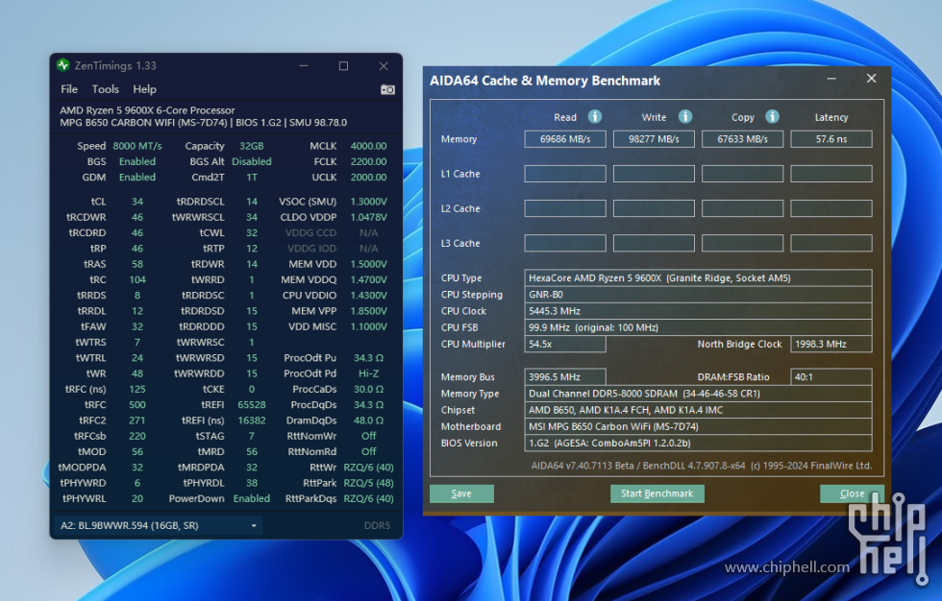Close AIDA64 window using title bar X
The height and width of the screenshot is (601, 942).
(x=871, y=79)
